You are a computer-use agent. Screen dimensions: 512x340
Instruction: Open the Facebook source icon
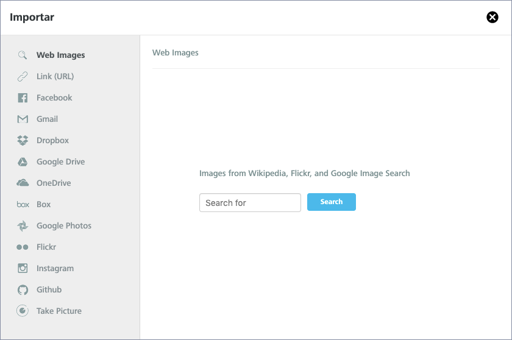(23, 98)
